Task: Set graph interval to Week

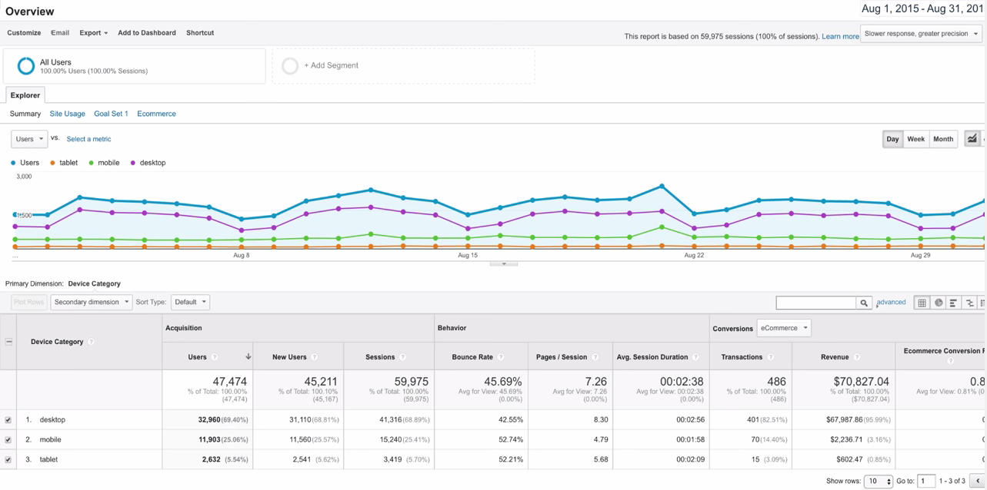Action: tap(915, 139)
